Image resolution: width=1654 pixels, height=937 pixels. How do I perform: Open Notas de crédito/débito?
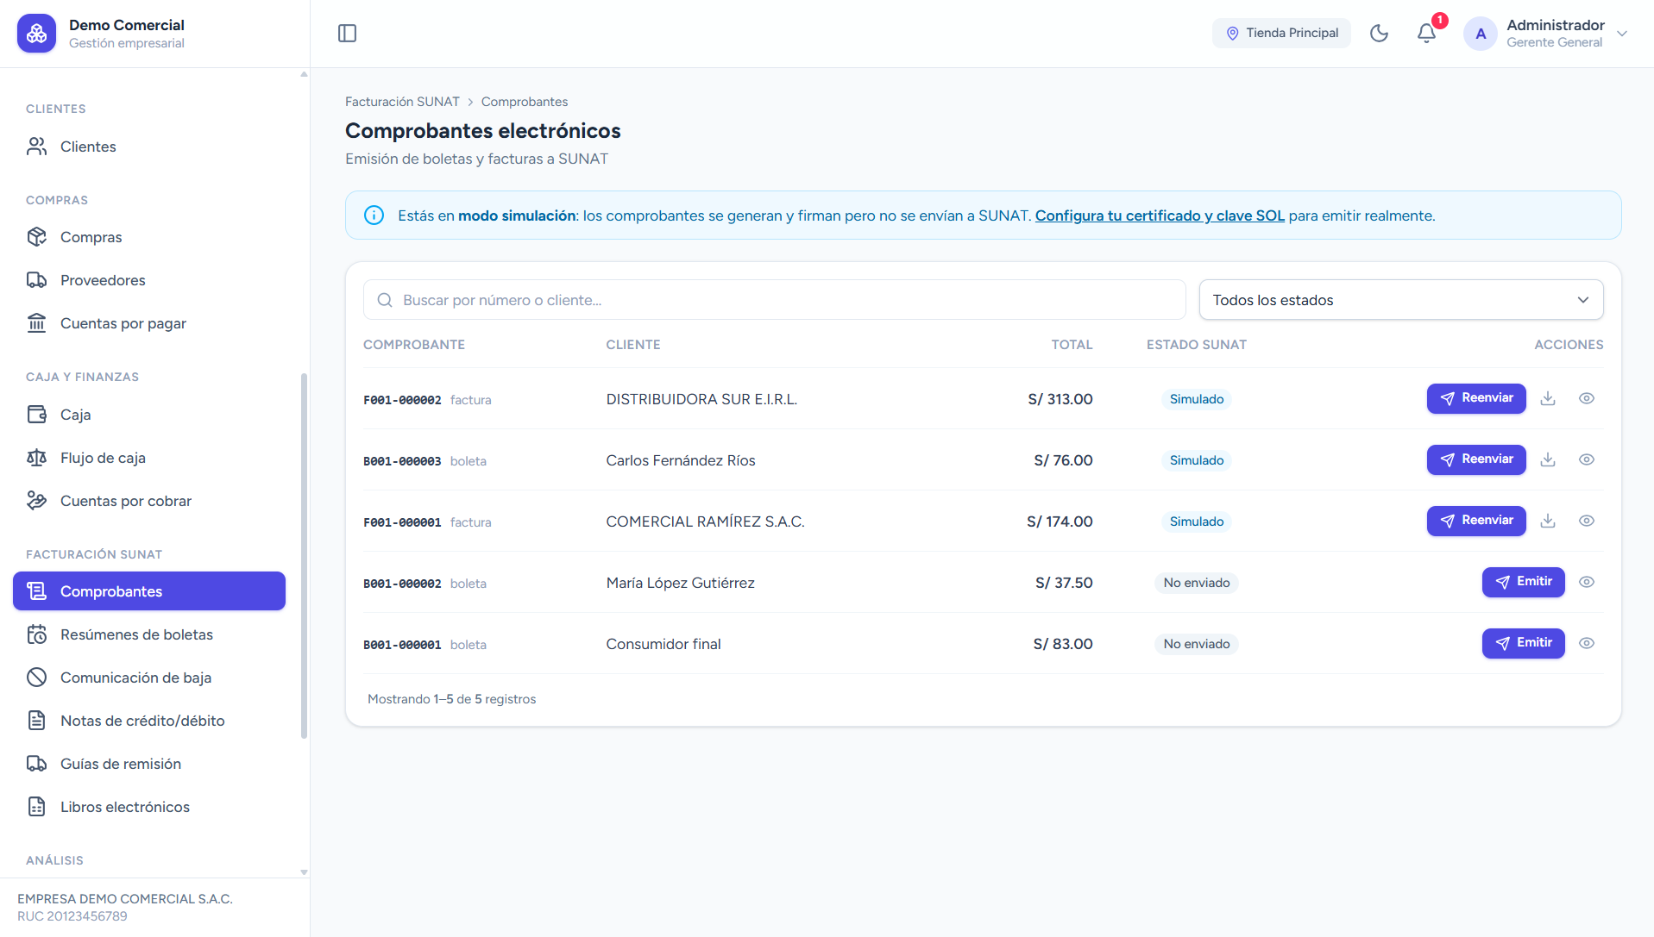click(149, 721)
